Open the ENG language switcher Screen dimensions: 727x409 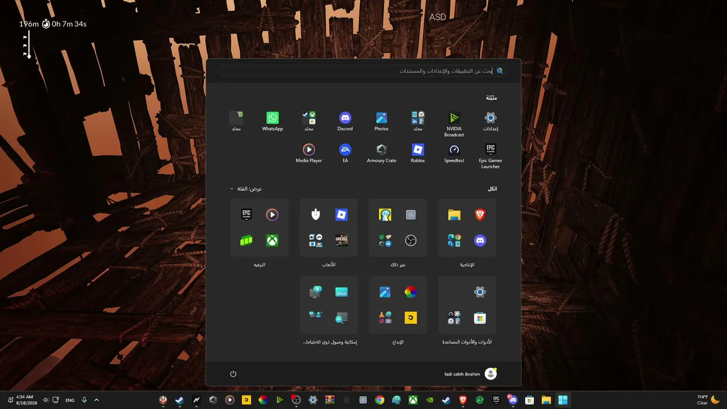(x=70, y=400)
